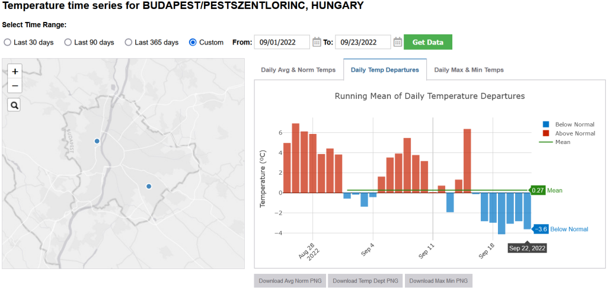Select the Last 90 days option
Screen dimensions: 607x291
pyautogui.click(x=68, y=43)
